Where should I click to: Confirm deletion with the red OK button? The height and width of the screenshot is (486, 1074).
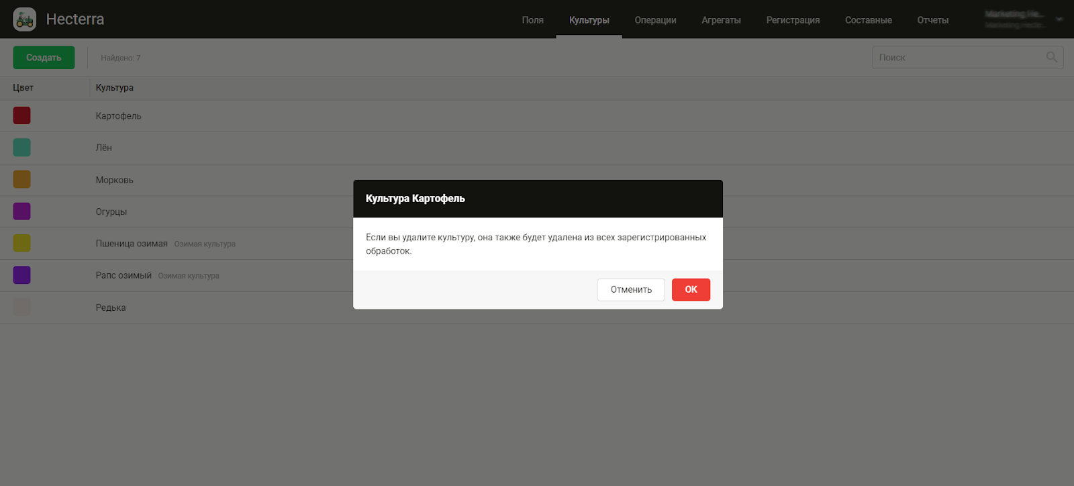pos(691,290)
